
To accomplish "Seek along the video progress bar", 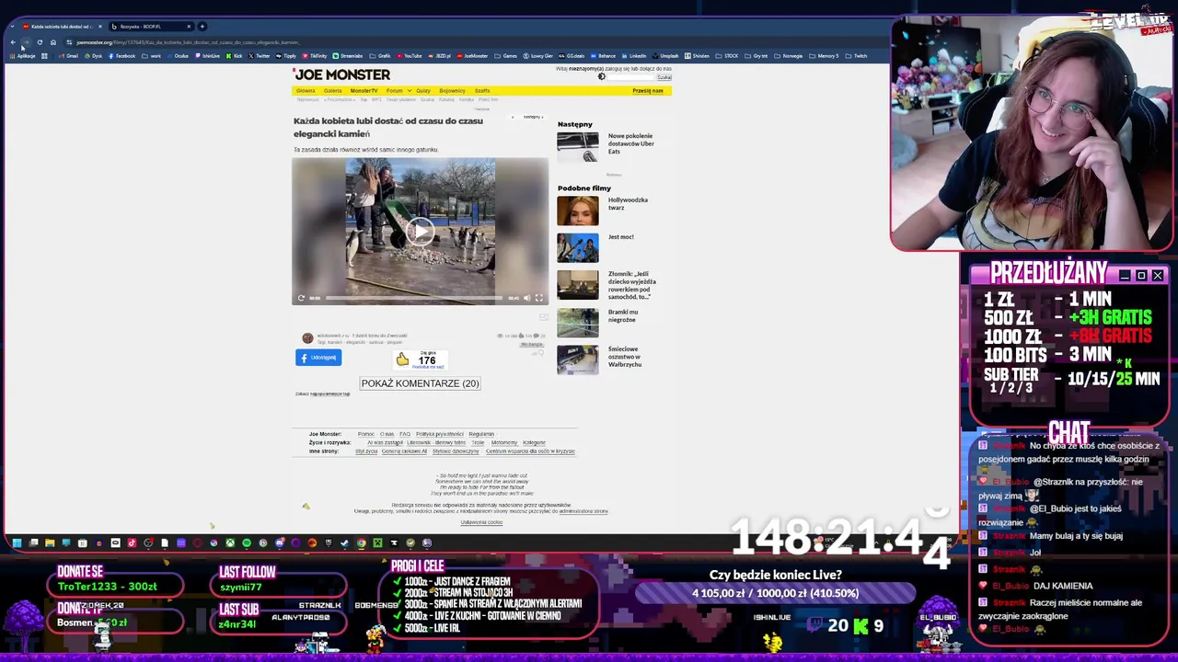I will (414, 298).
